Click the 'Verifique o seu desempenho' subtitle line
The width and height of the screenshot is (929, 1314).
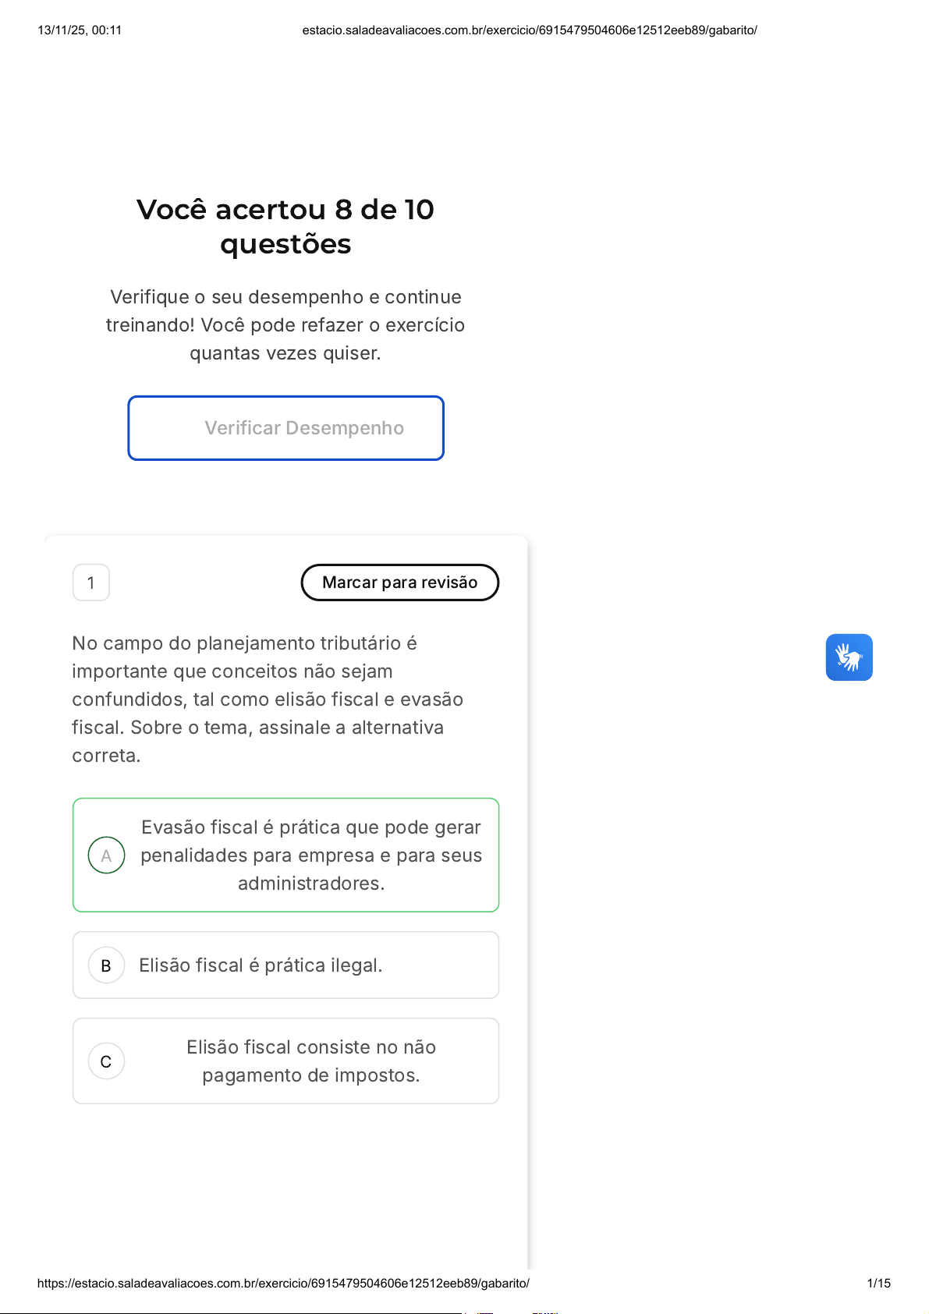(x=285, y=297)
